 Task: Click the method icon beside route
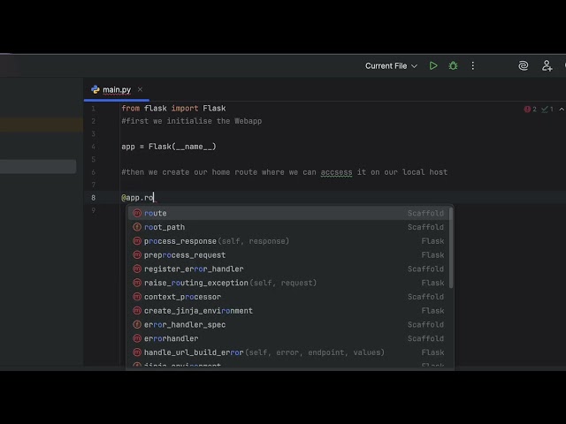click(137, 213)
